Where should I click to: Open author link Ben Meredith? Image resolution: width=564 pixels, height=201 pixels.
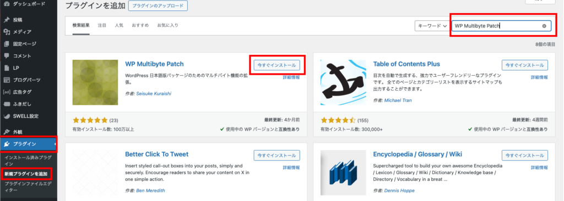(x=151, y=191)
